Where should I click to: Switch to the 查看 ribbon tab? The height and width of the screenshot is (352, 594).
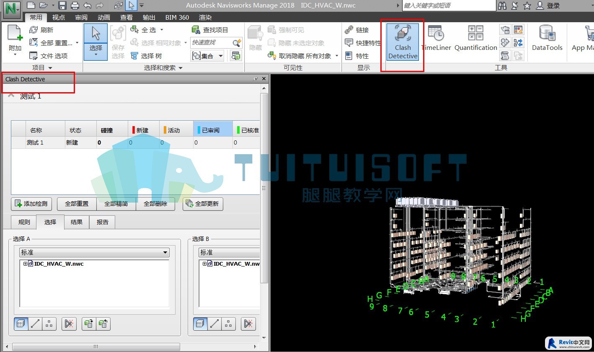[126, 17]
